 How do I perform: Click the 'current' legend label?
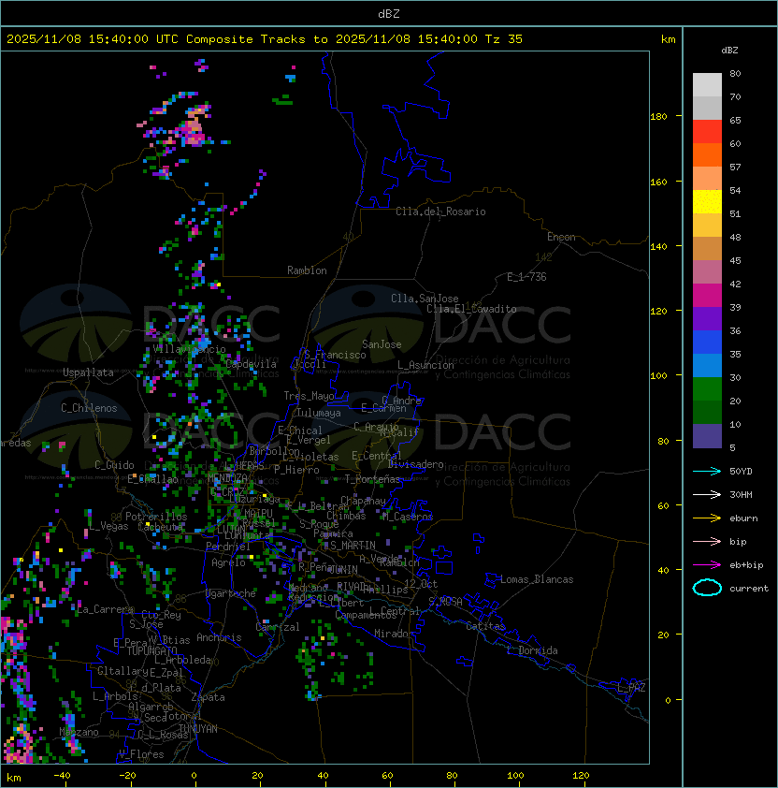749,588
